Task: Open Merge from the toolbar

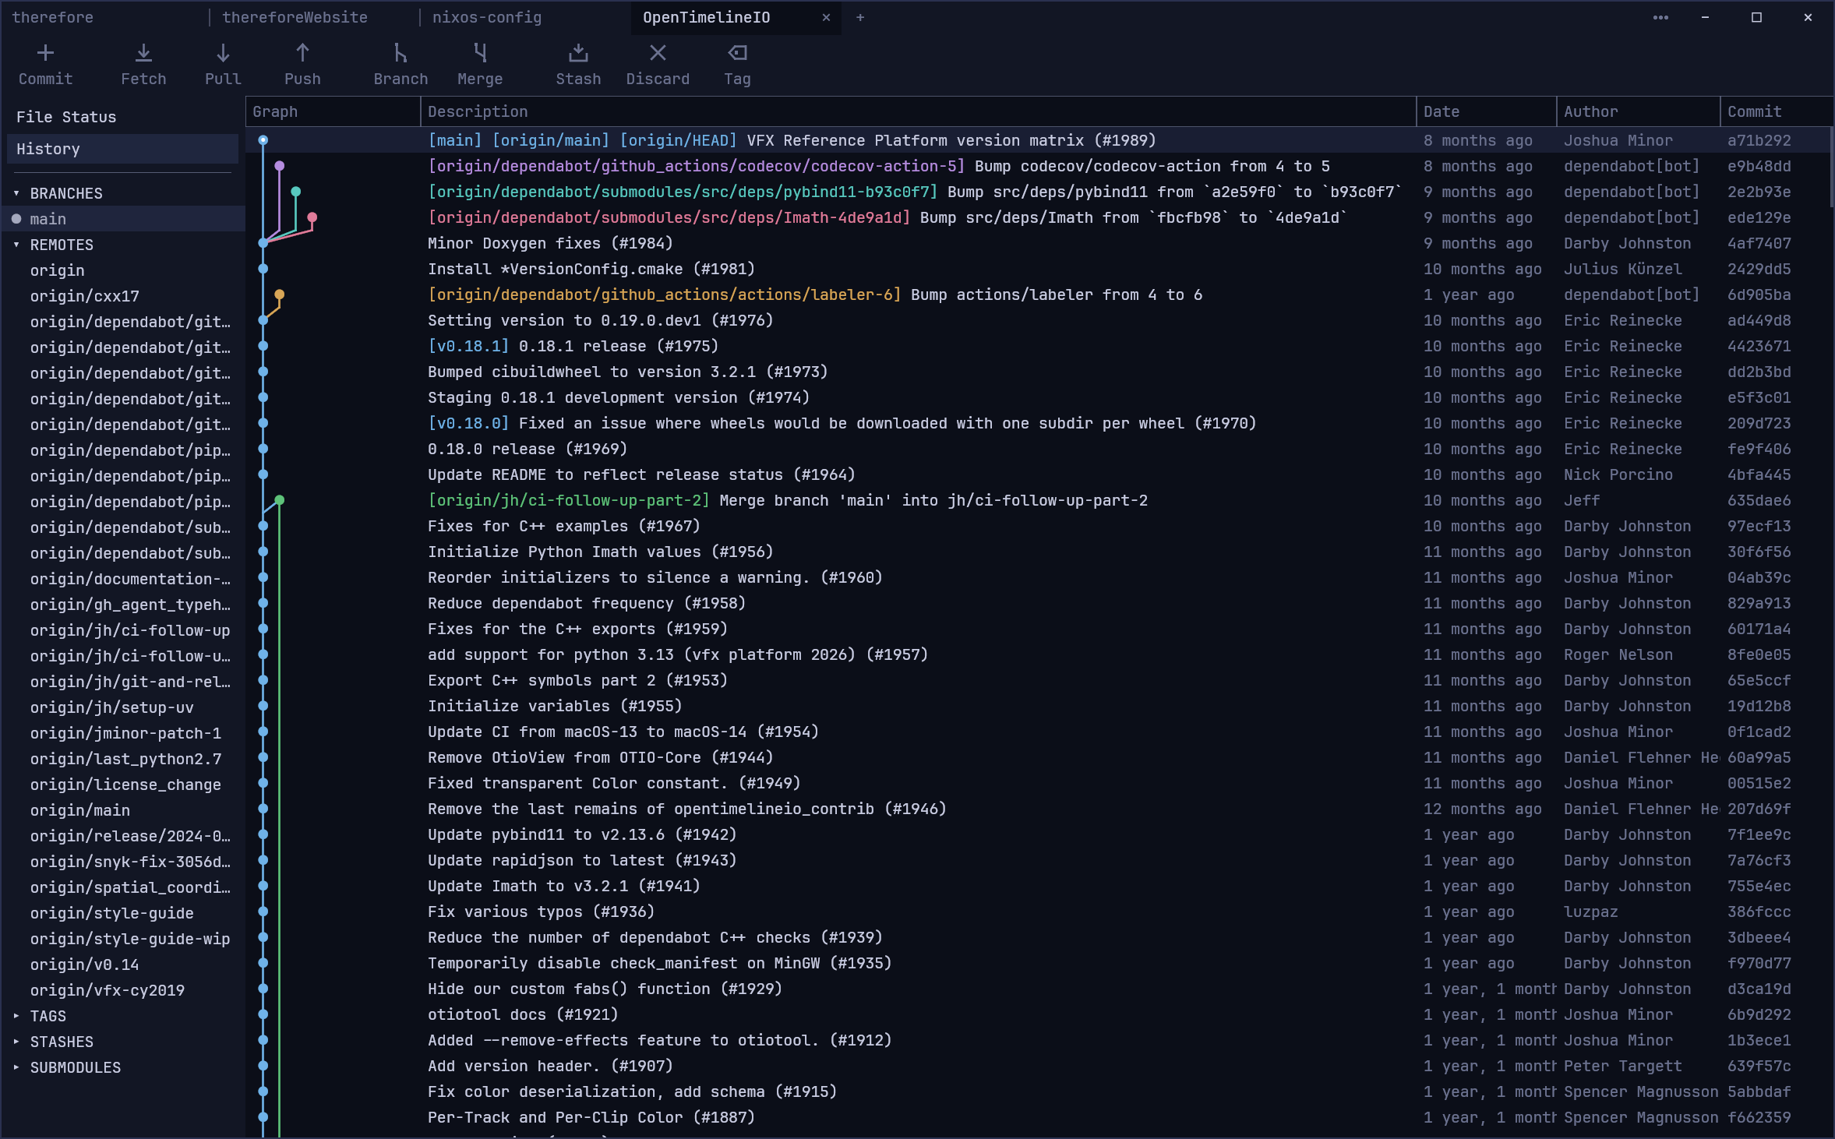Action: 480,53
